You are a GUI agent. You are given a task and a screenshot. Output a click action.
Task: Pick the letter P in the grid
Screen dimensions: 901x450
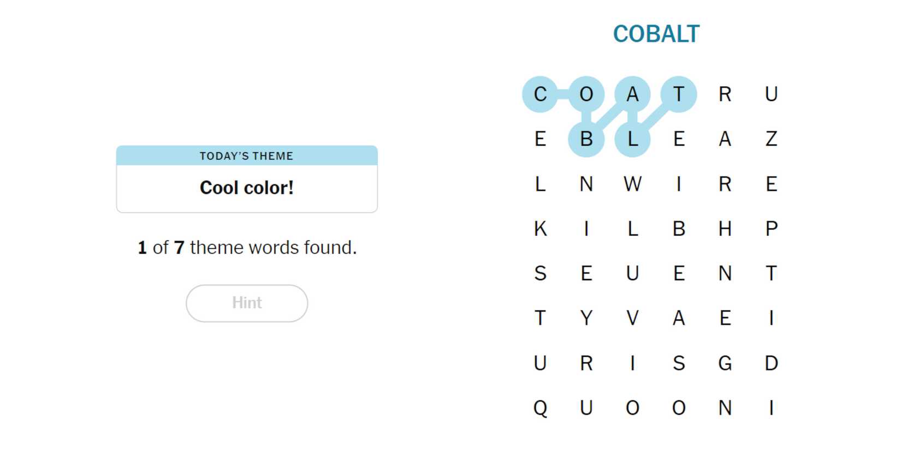click(771, 229)
